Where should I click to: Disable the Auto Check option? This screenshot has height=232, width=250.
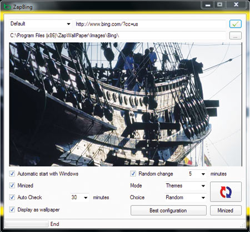tap(12, 197)
